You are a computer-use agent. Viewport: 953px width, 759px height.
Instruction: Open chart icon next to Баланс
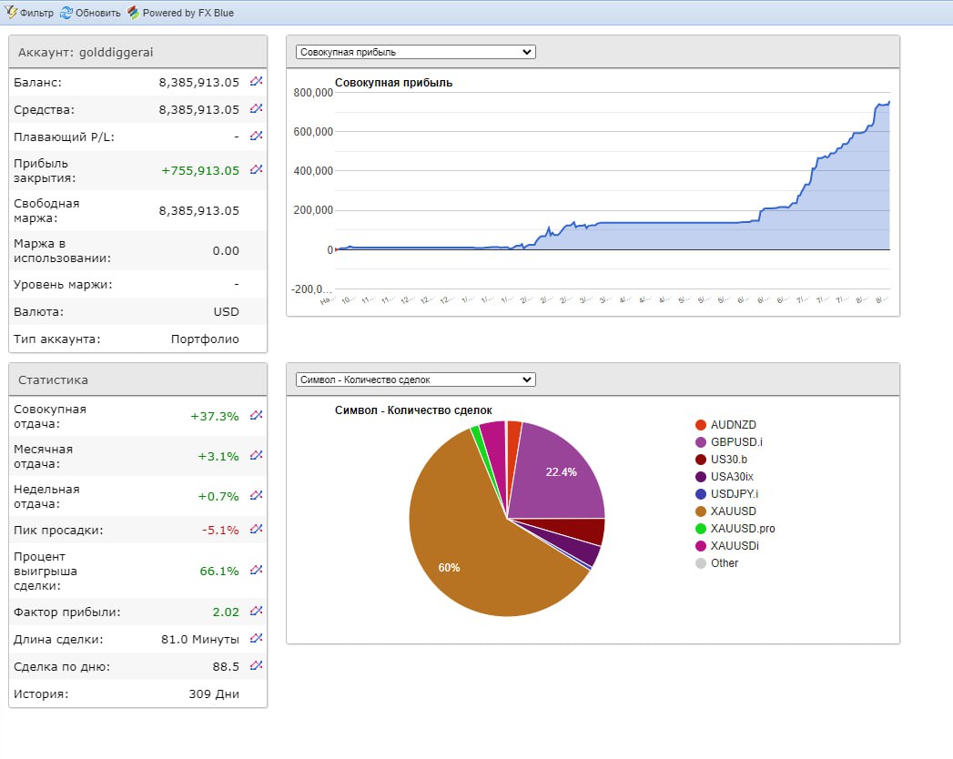256,81
